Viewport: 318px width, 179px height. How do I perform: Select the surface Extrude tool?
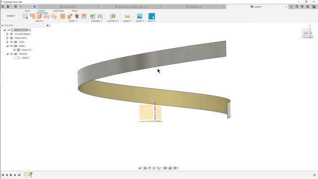point(32,16)
